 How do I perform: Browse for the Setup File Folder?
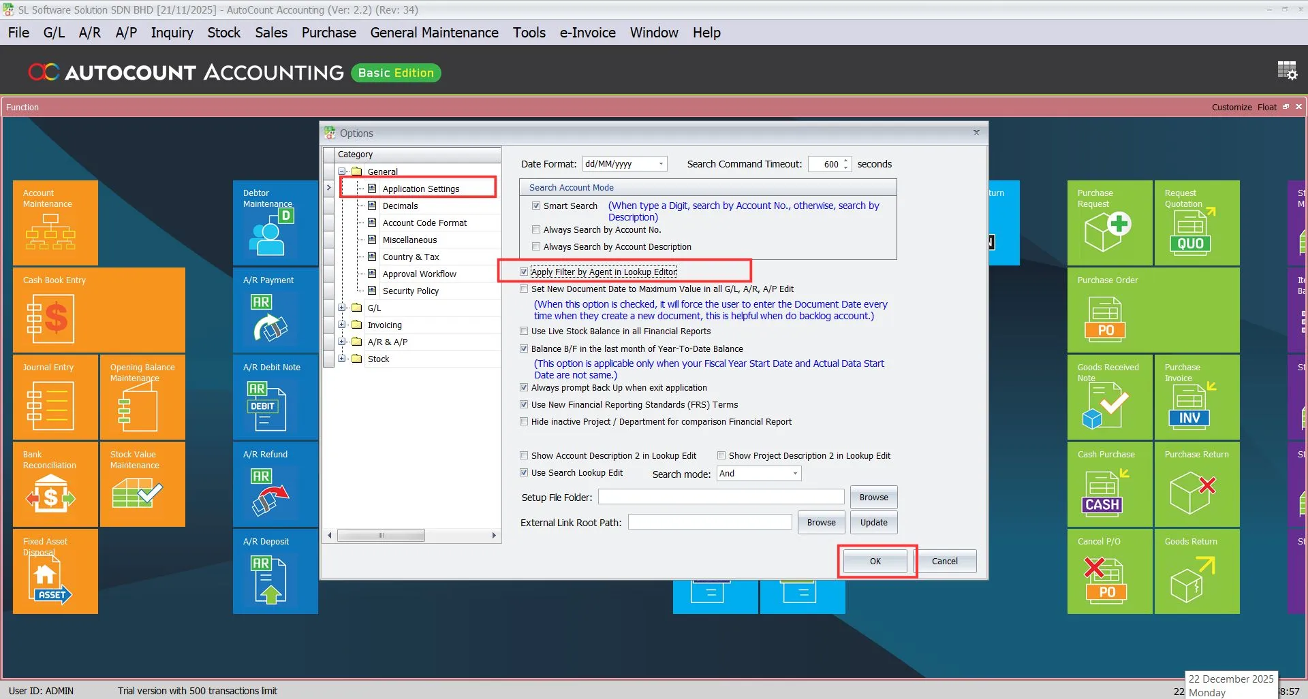873,497
